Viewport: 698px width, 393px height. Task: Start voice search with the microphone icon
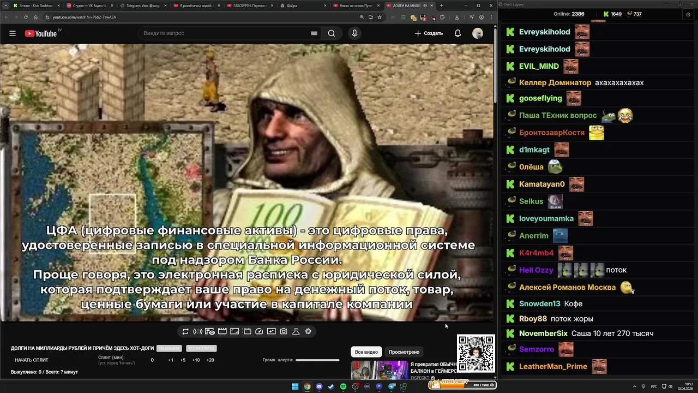point(354,33)
